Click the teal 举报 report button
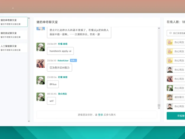Viewport: 185px width, 139px height. [x=176, y=116]
